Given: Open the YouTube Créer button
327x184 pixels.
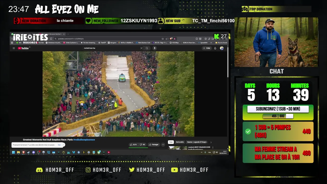Looking at the screenshot, I should (x=206, y=48).
